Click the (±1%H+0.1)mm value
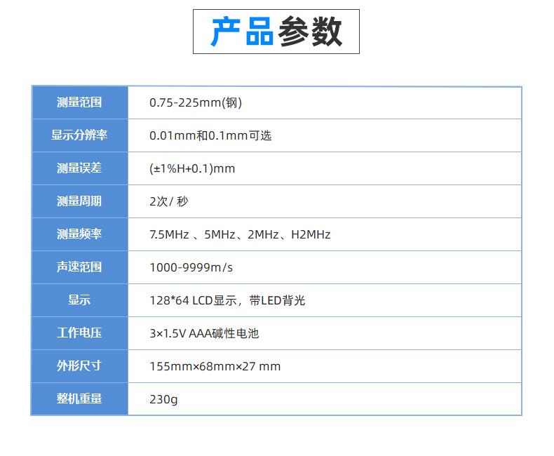Image resolution: width=554 pixels, height=456 pixels. [x=192, y=169]
